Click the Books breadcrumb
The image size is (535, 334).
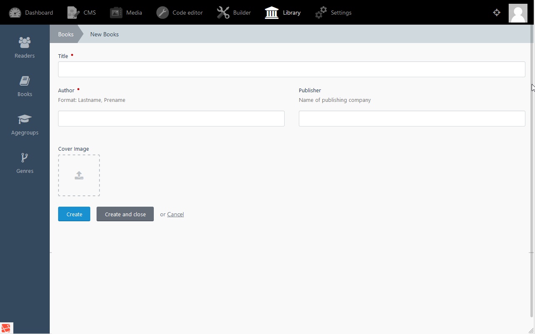click(x=66, y=34)
